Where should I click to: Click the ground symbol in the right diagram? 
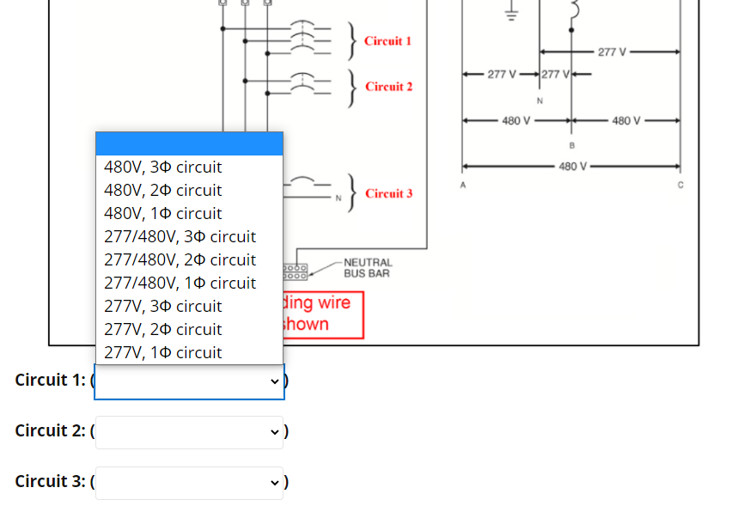point(510,12)
